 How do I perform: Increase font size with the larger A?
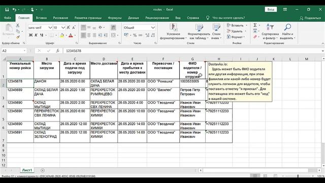pos(69,27)
